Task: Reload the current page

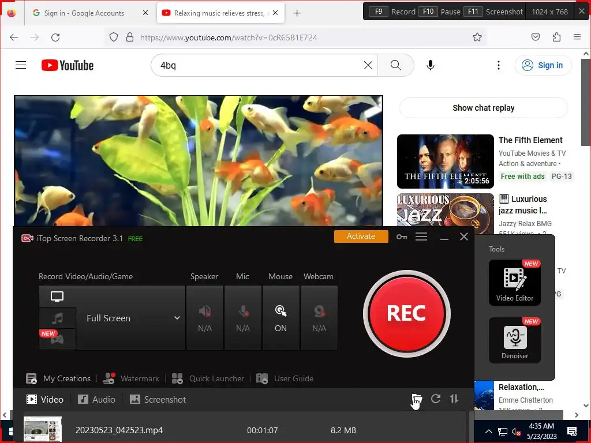Action: point(55,37)
